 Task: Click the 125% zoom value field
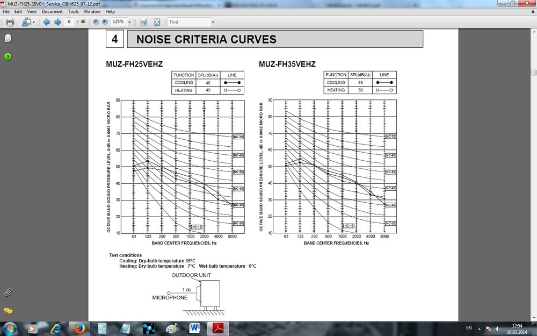[x=119, y=22]
